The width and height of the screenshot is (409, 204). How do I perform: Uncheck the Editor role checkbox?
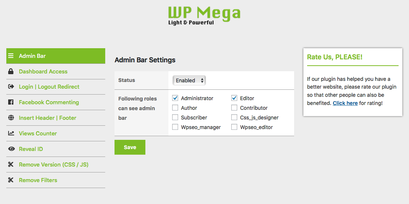click(x=234, y=98)
